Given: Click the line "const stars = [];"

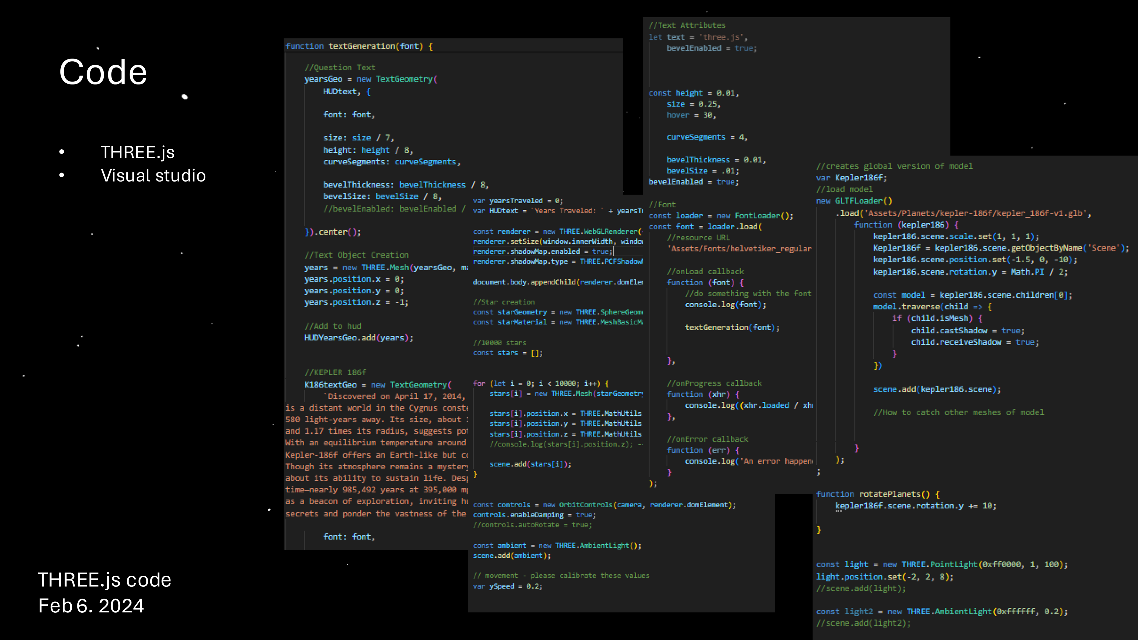Looking at the screenshot, I should (508, 353).
